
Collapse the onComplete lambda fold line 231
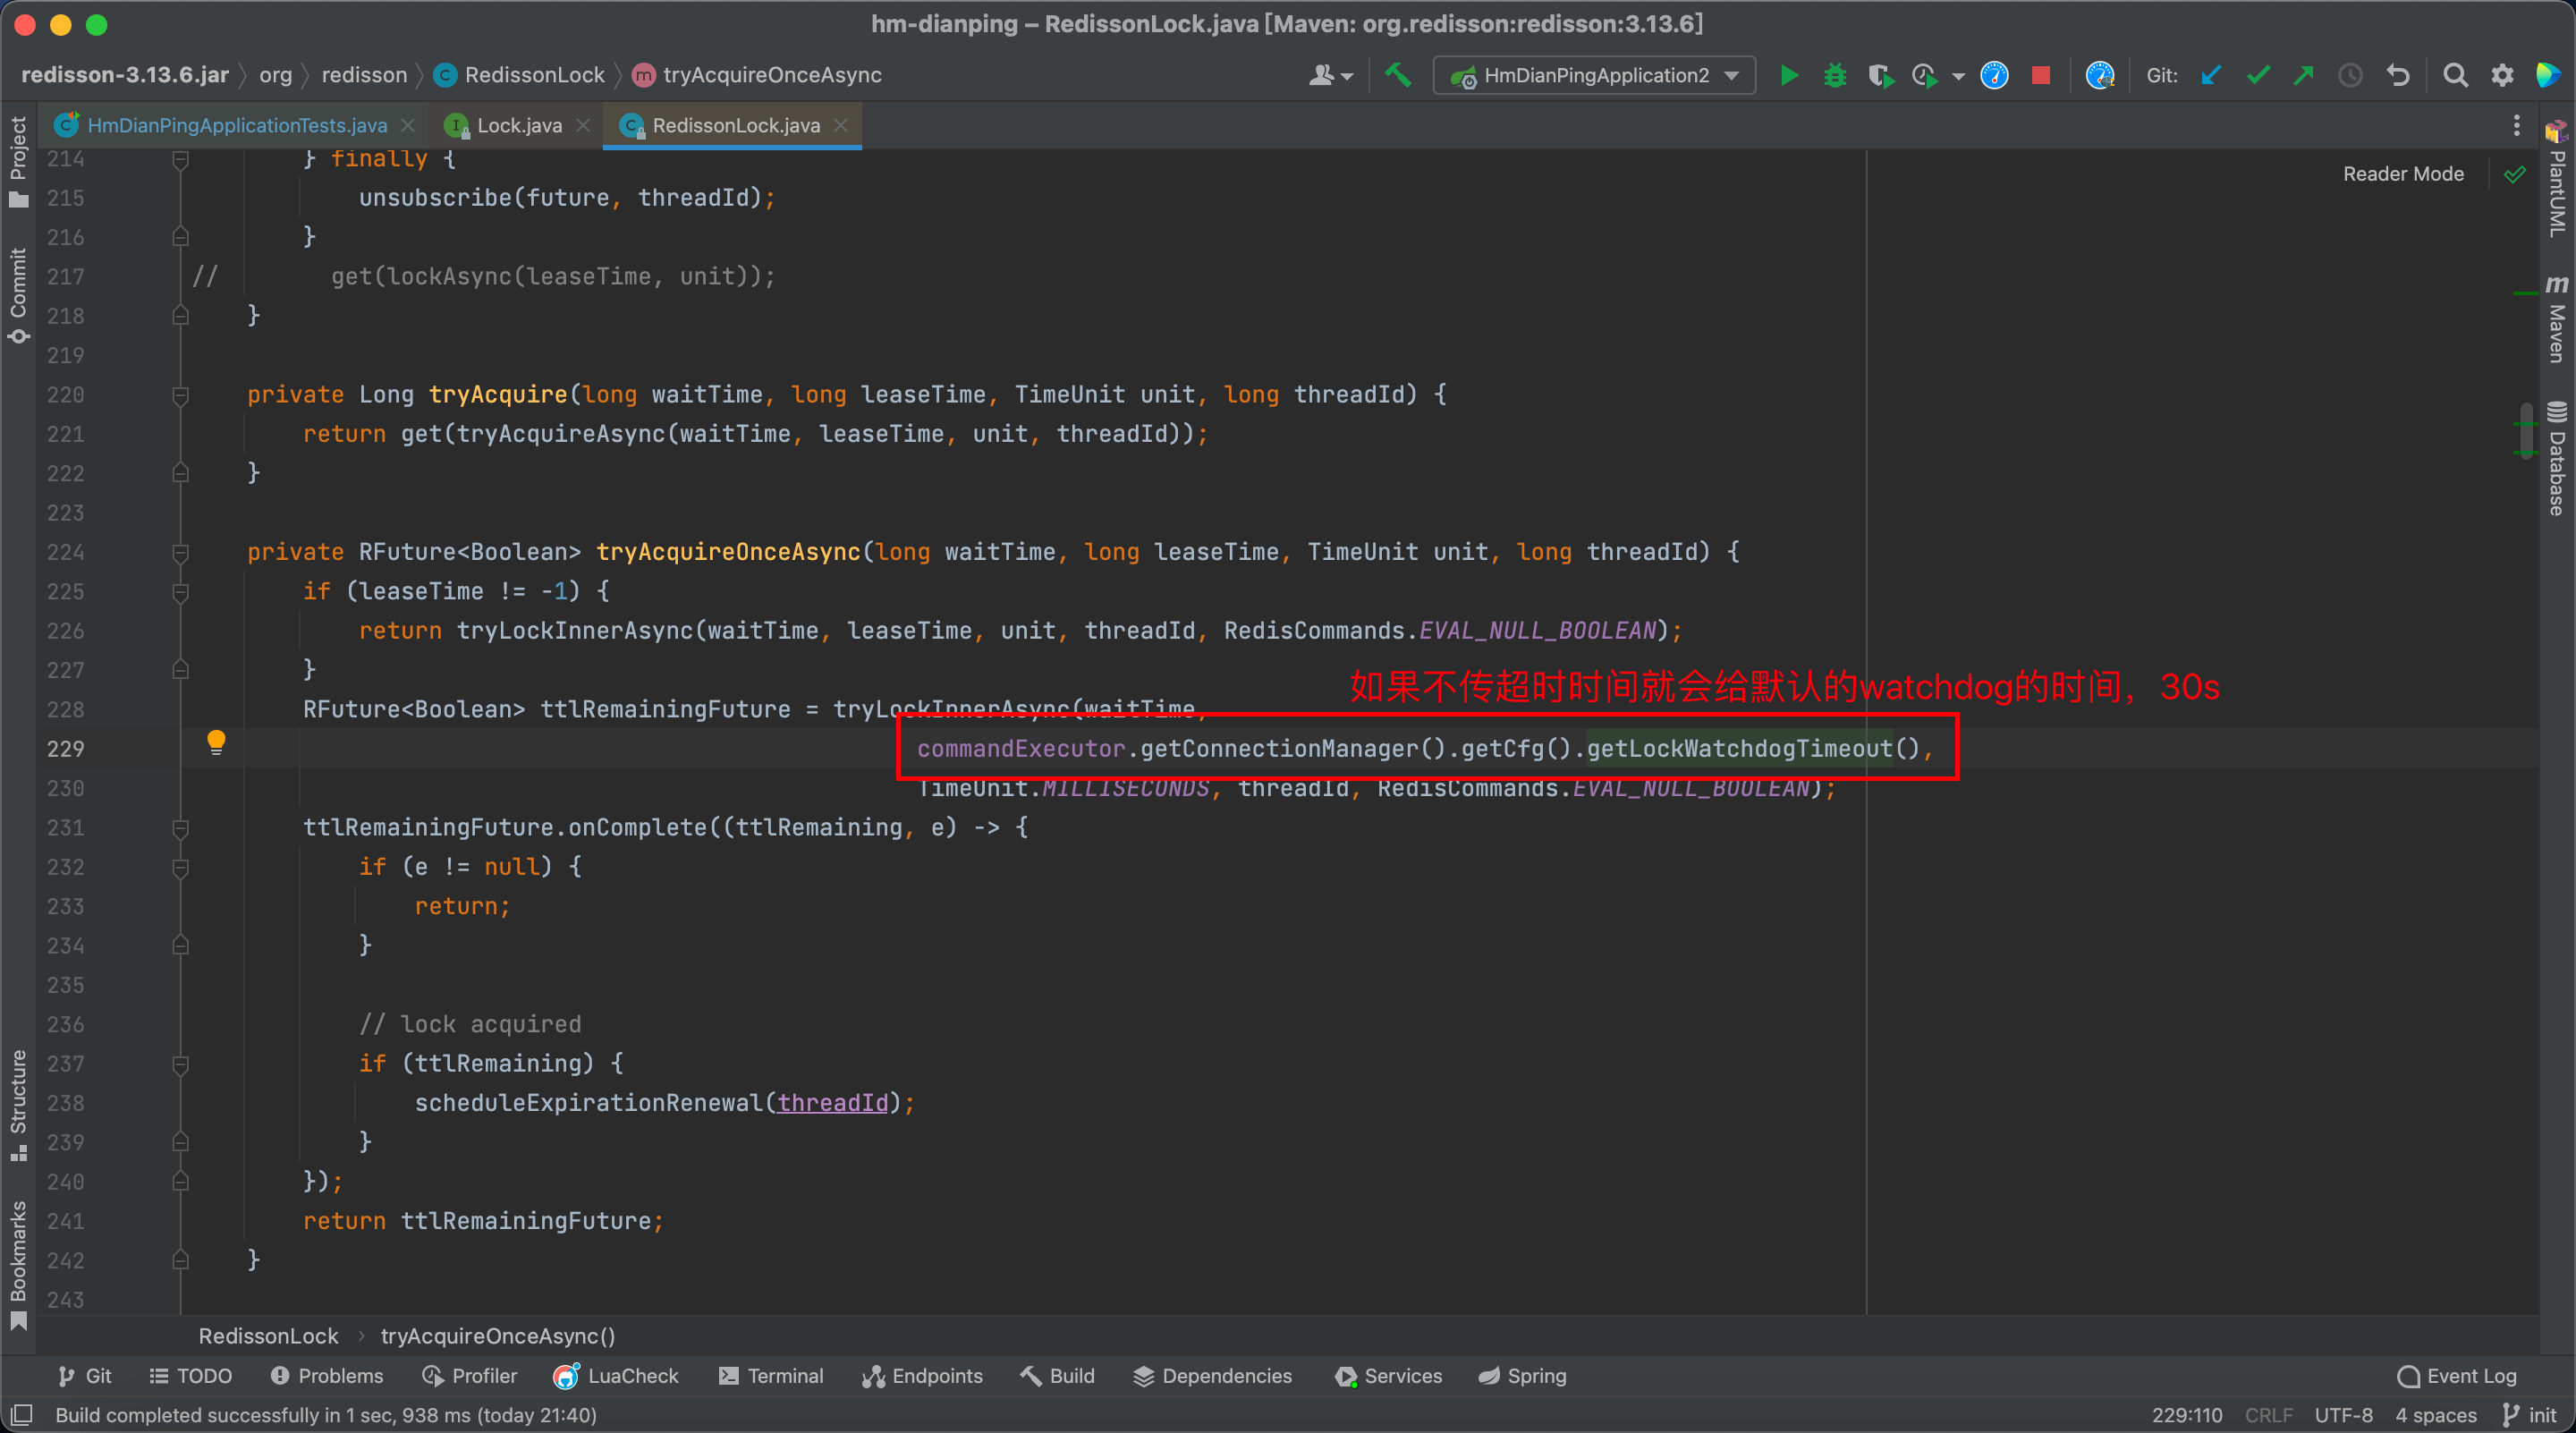click(181, 829)
